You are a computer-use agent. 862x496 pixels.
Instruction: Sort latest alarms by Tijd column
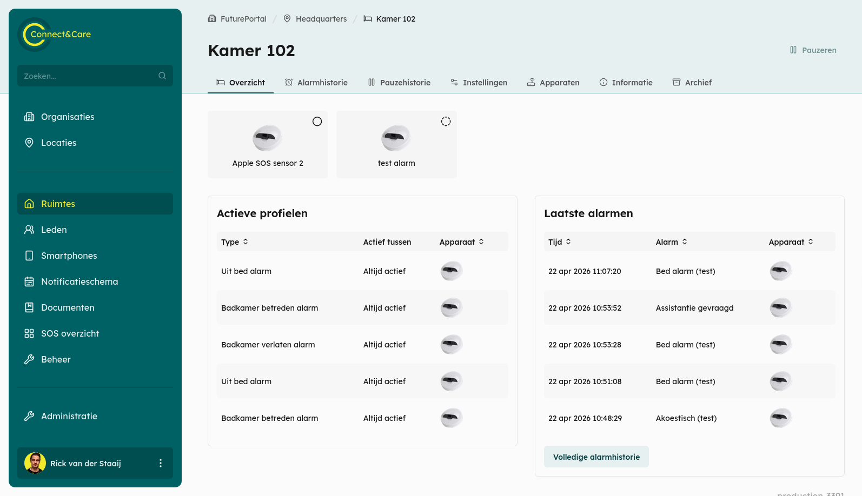tap(560, 242)
